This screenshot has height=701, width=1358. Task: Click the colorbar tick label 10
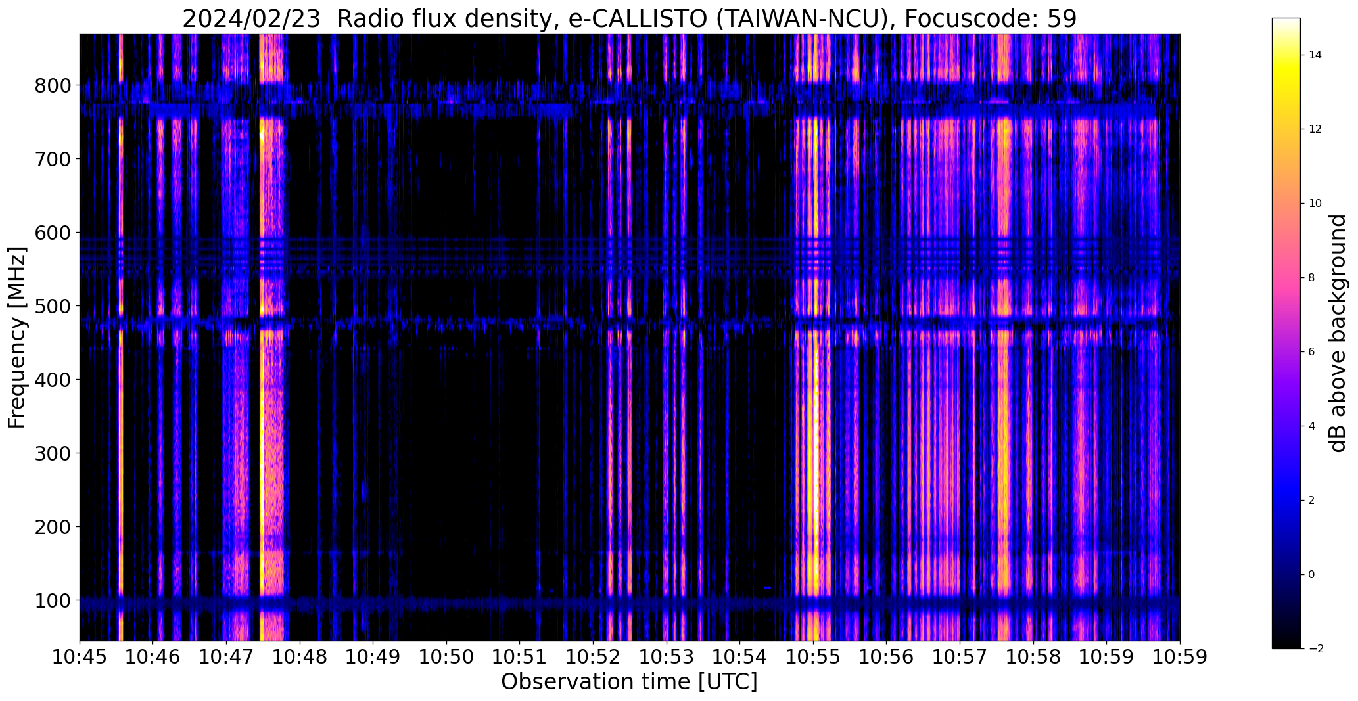coord(1315,204)
